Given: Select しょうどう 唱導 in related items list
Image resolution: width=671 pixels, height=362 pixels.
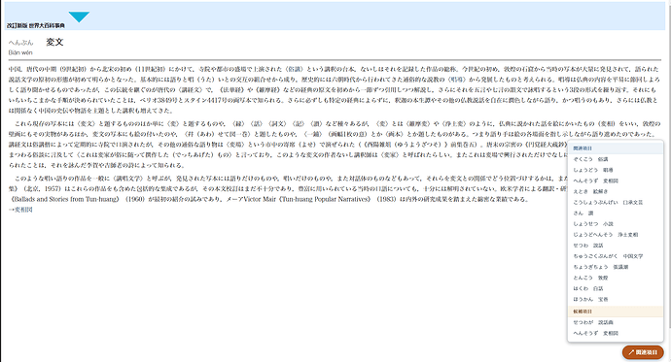Looking at the screenshot, I should pos(593,170).
